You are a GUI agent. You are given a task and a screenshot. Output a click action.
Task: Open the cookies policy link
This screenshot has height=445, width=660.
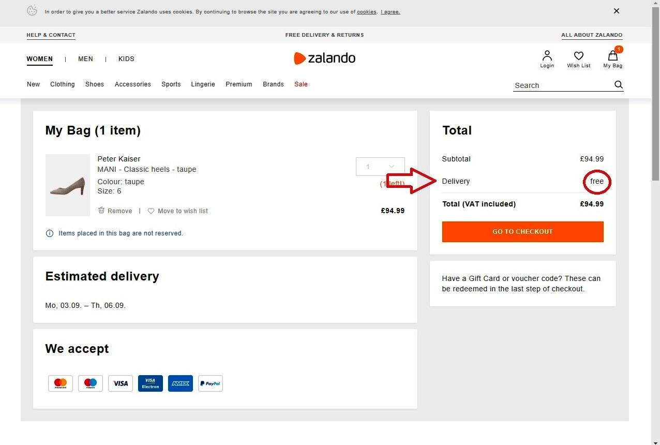point(367,12)
